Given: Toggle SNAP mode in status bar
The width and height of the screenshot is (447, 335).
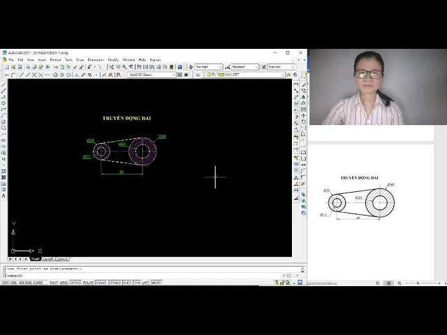Looking at the screenshot, I should click(53, 283).
